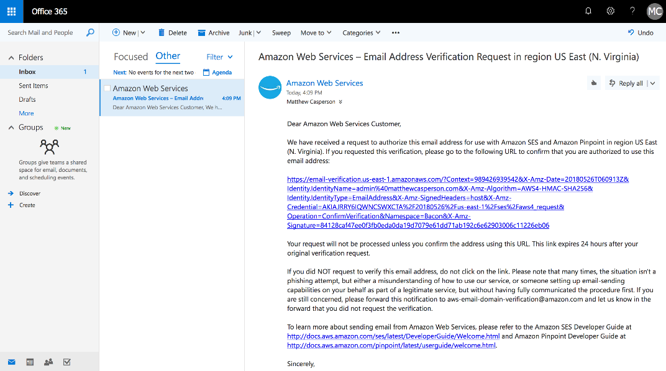Open the SES Developer Guide link
Viewport: 666px width, 371px height.
click(x=393, y=336)
